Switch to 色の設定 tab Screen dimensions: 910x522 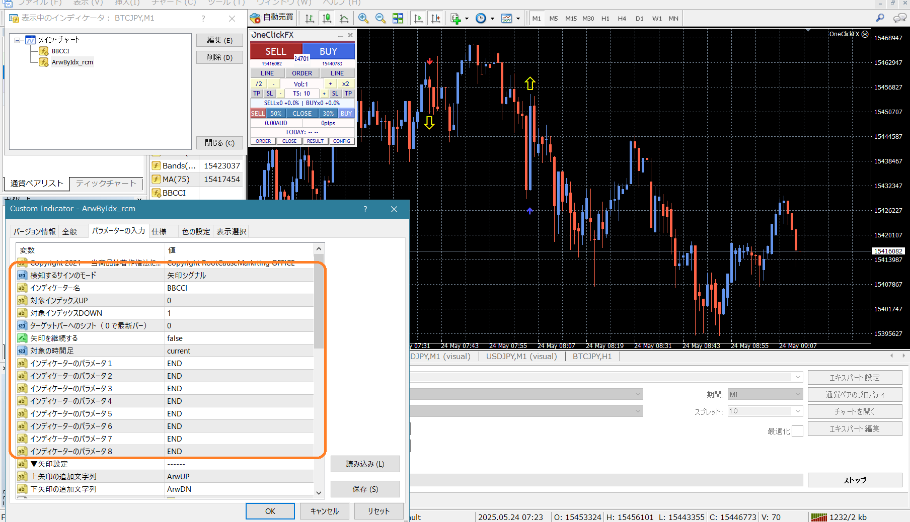(x=196, y=231)
